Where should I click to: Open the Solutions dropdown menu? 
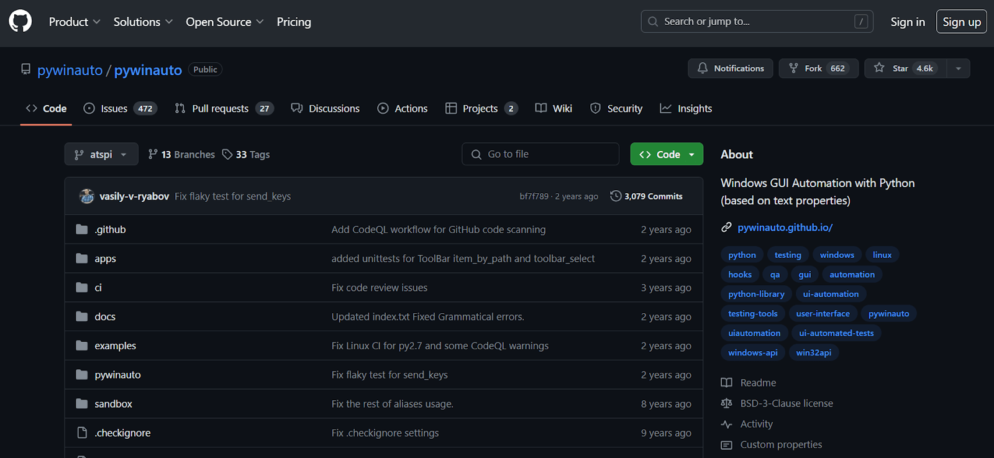coord(143,22)
